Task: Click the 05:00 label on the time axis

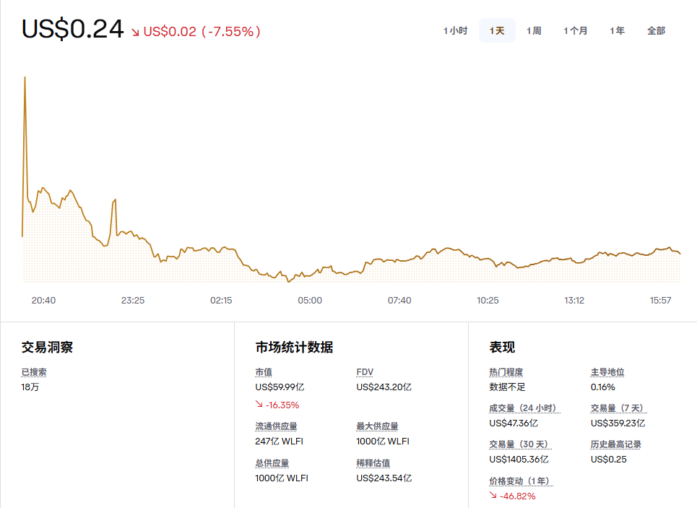Action: coord(310,300)
